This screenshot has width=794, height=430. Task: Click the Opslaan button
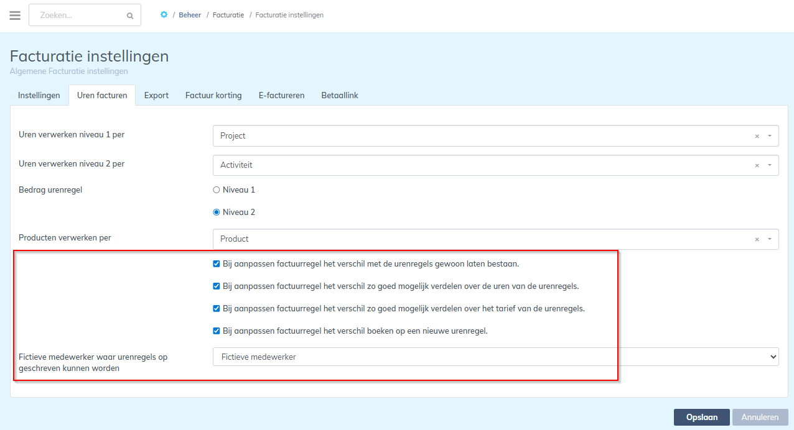(x=701, y=418)
